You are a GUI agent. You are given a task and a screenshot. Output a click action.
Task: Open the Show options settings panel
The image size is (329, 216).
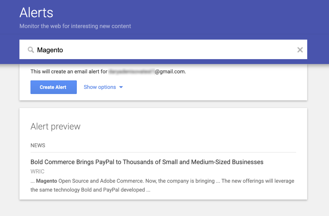pos(100,87)
